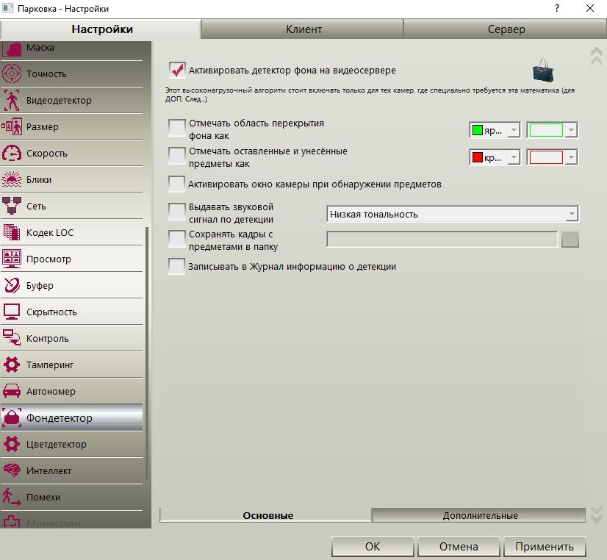Select the Блики sun icon

12,179
